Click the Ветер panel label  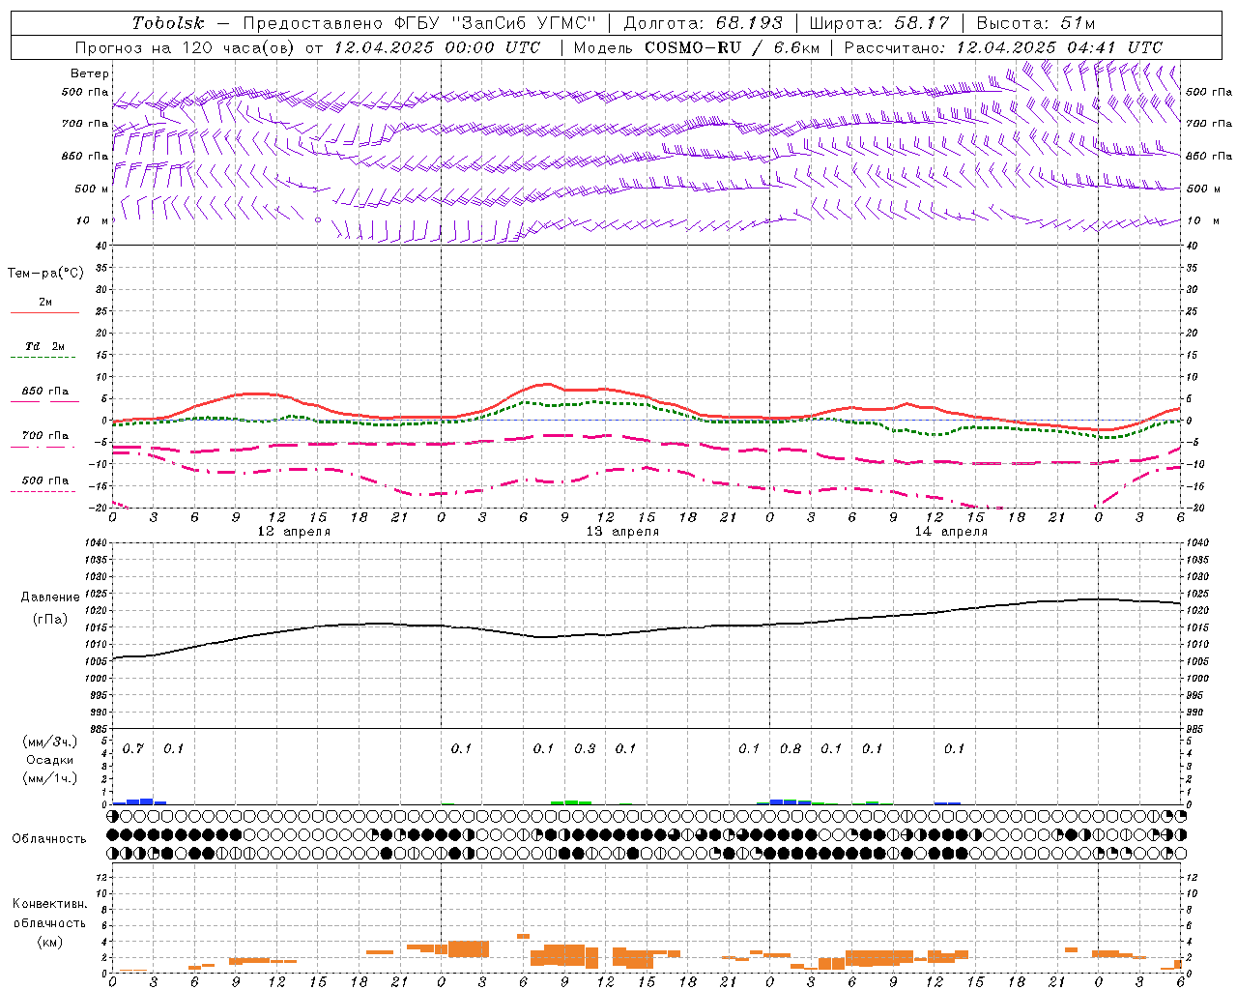[x=90, y=73]
